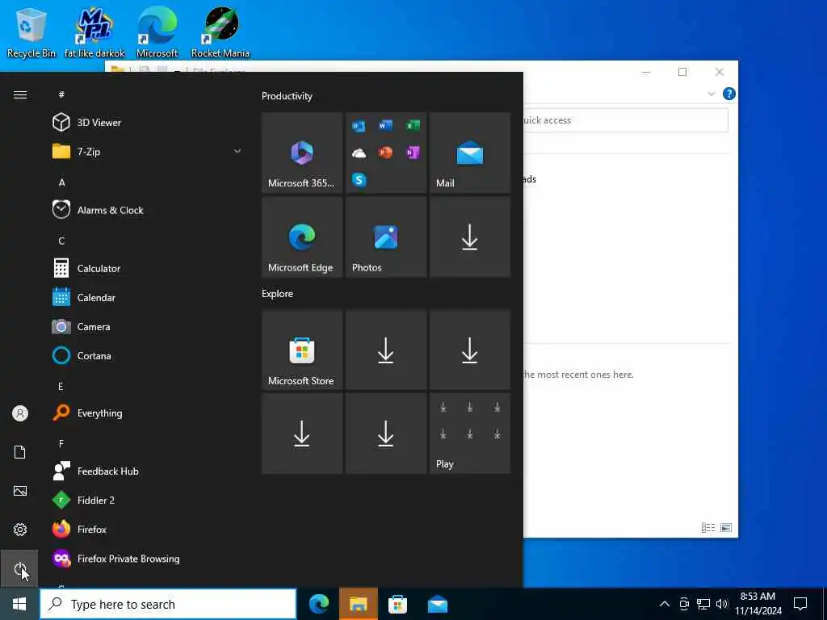827x620 pixels.
Task: Click the Meet Now icon in the system tray
Action: pos(684,604)
